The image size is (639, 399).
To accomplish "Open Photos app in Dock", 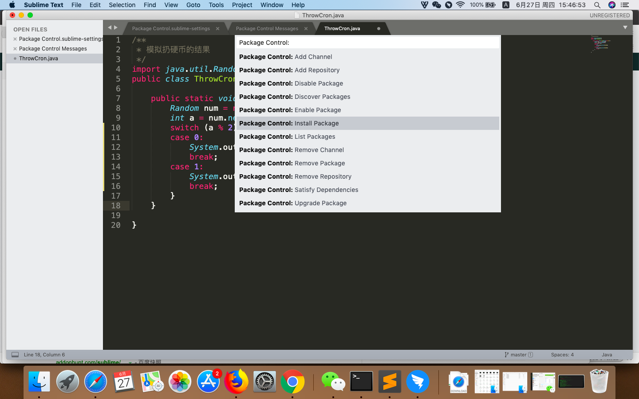I will [180, 381].
